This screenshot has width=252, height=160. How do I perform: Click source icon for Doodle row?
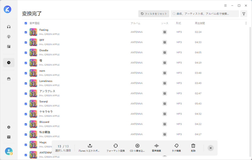pyautogui.click(x=164, y=52)
